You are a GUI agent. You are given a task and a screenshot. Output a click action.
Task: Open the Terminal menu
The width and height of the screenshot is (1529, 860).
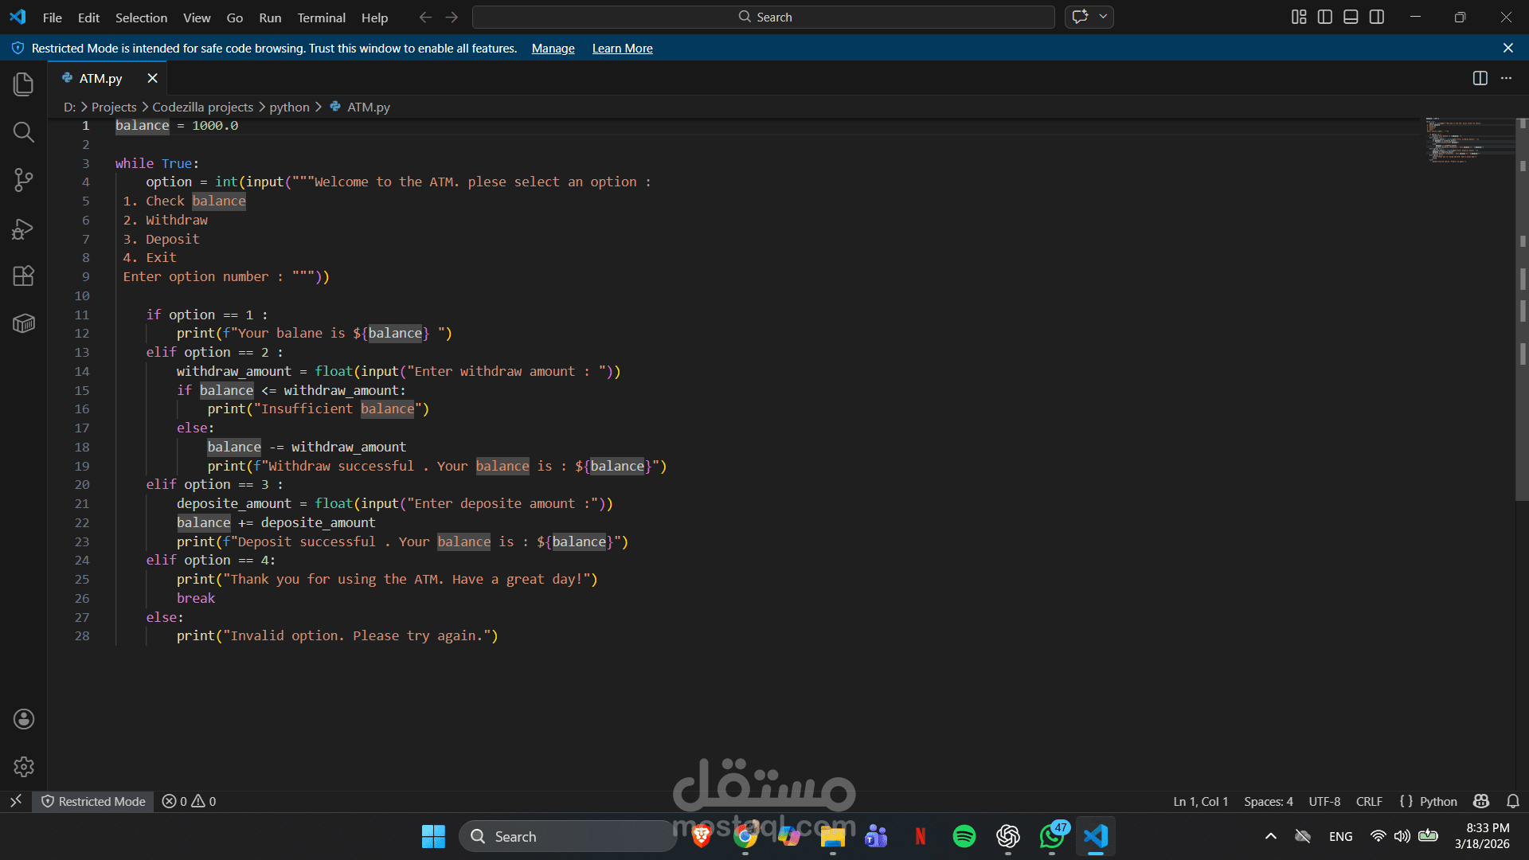click(x=321, y=18)
